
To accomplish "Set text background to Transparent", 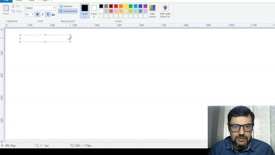I will pos(68,11).
